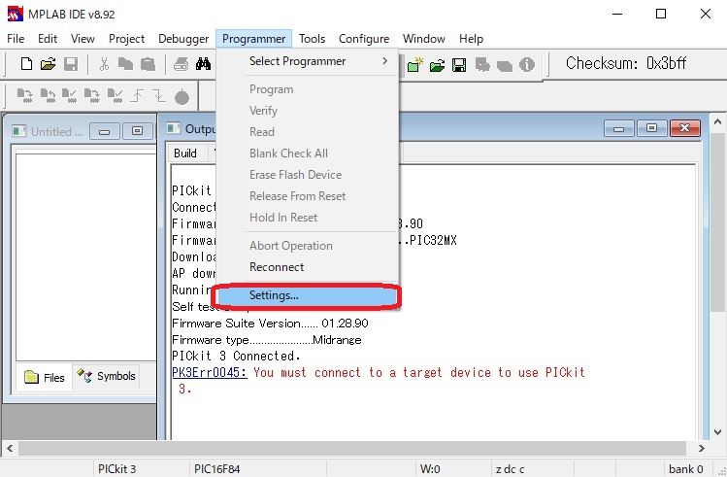Choose Settings... from Programmer menu
727x477 pixels.
[x=307, y=295]
